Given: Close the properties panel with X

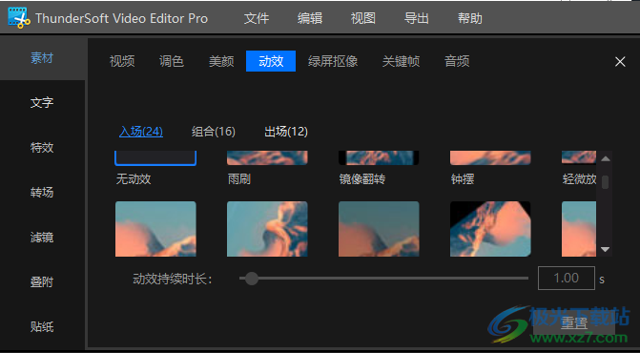Looking at the screenshot, I should tap(620, 62).
